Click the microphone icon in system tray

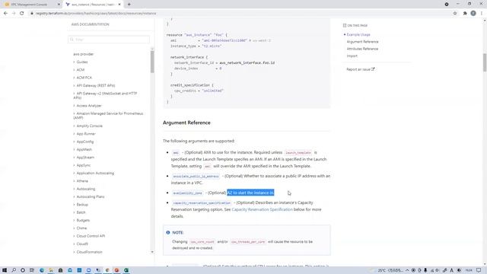tap(425, 270)
